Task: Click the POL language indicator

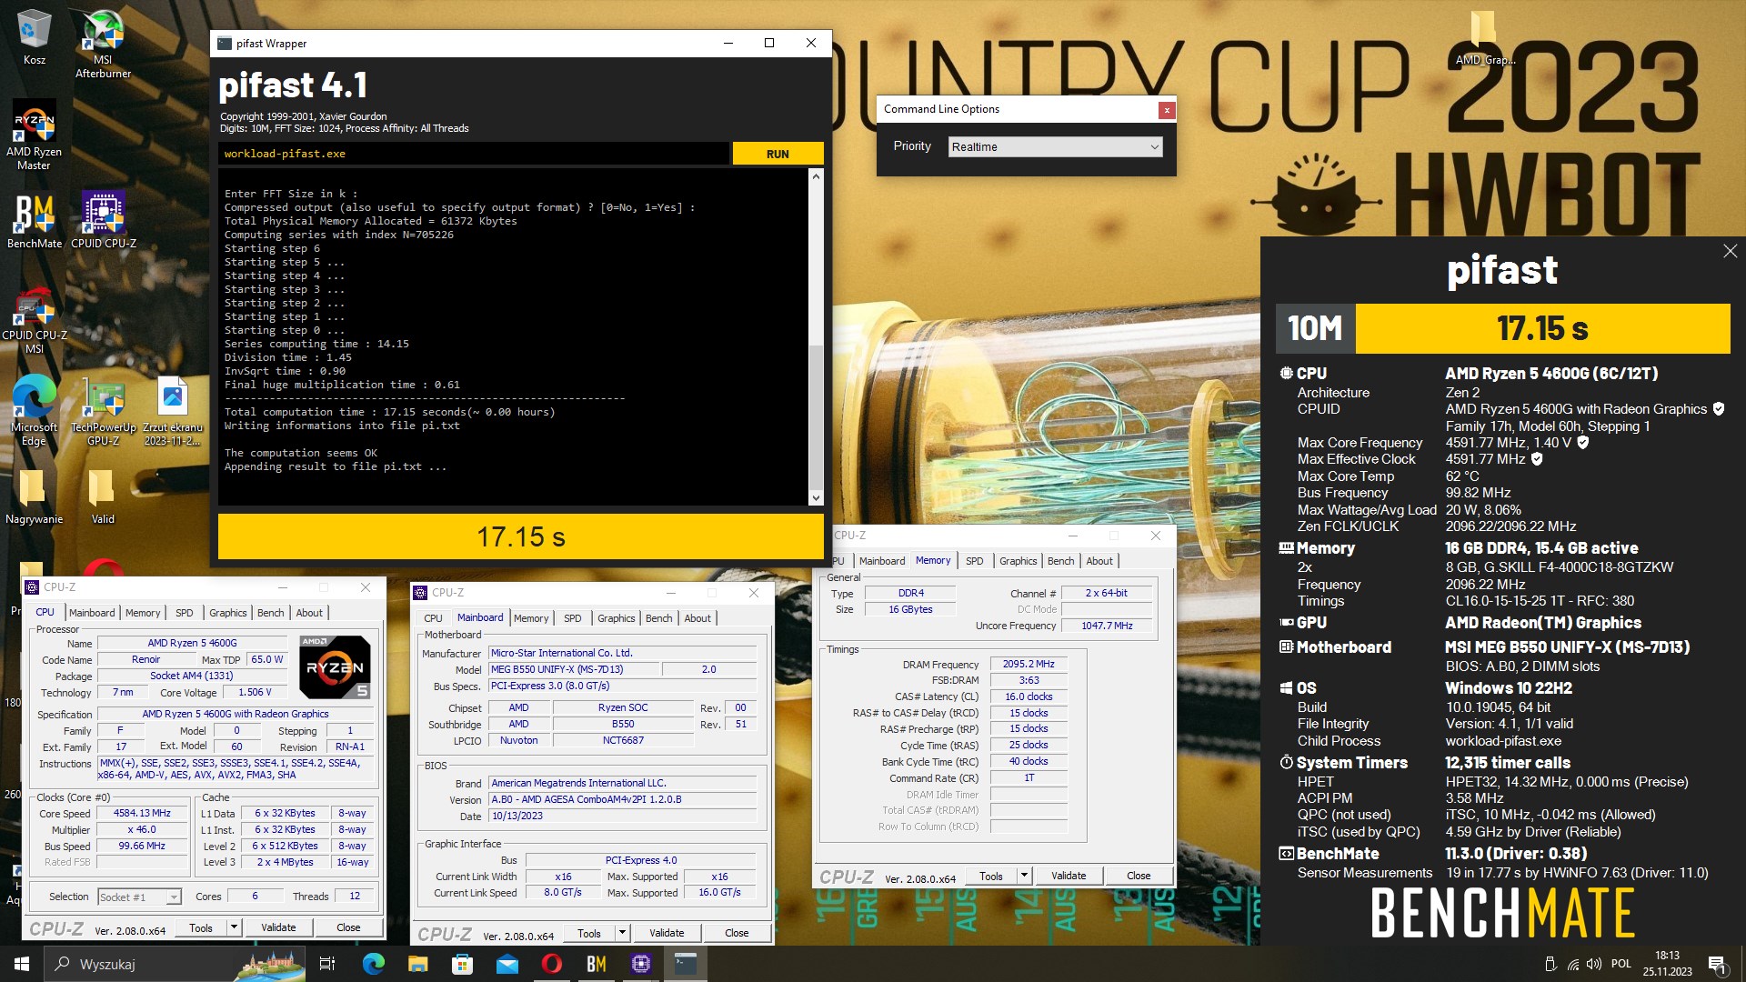Action: pos(1621,964)
